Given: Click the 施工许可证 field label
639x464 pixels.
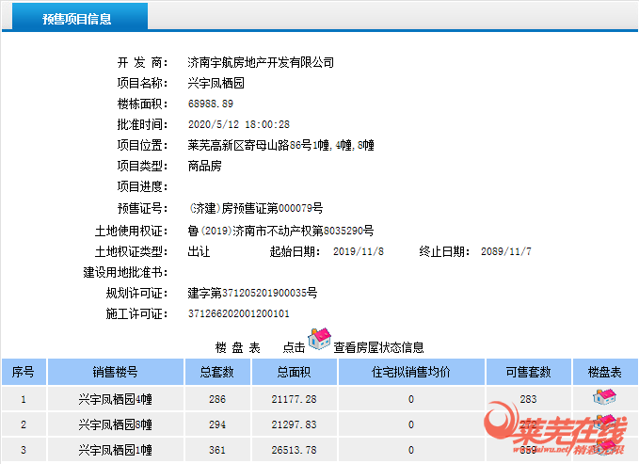Looking at the screenshot, I should 137,313.
